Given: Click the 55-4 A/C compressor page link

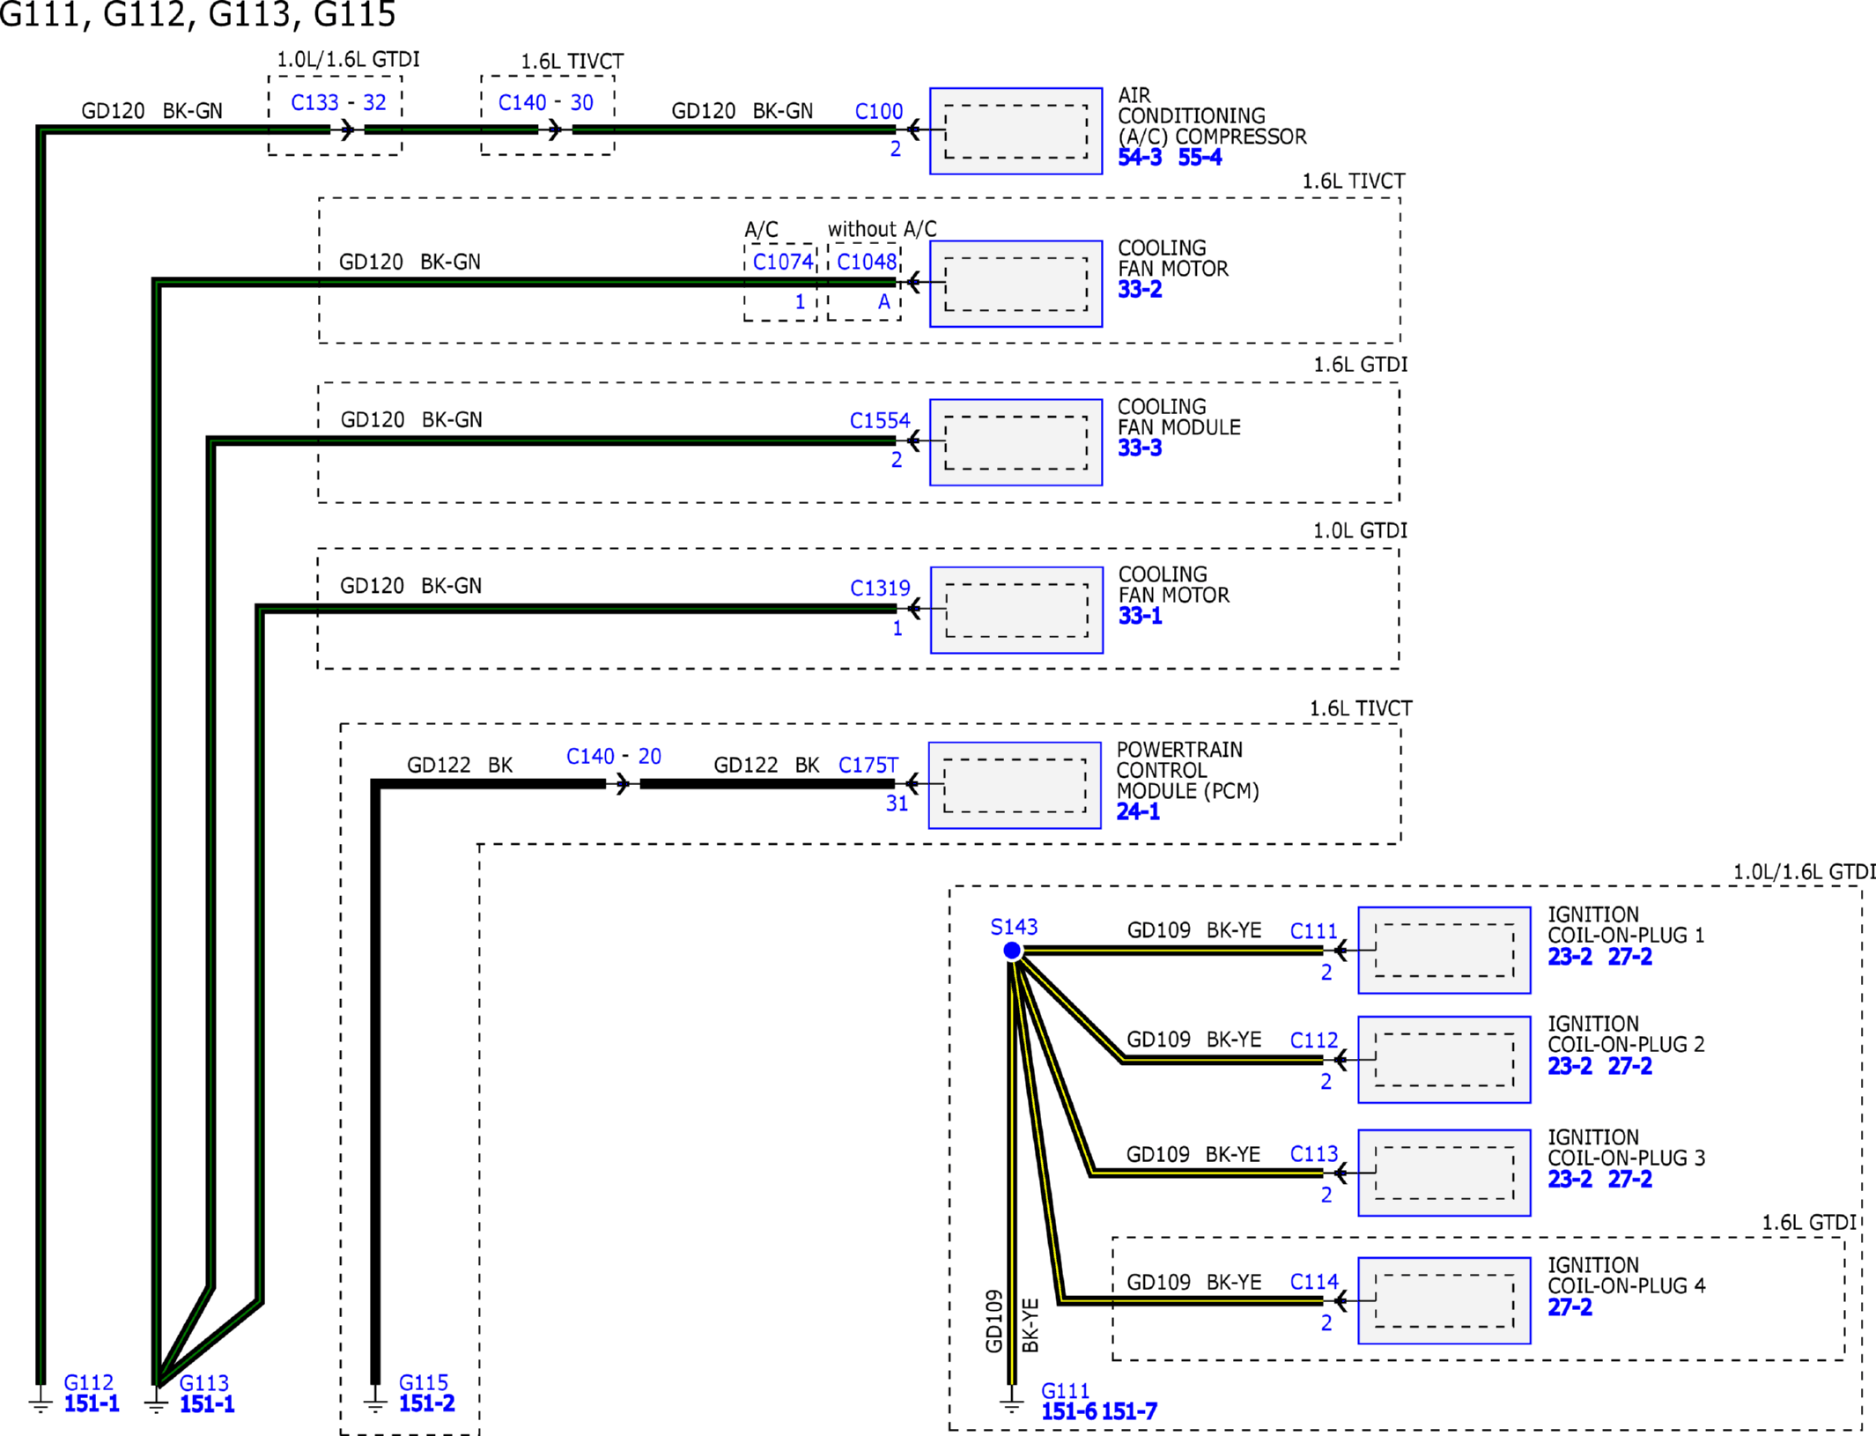Looking at the screenshot, I should (1200, 158).
